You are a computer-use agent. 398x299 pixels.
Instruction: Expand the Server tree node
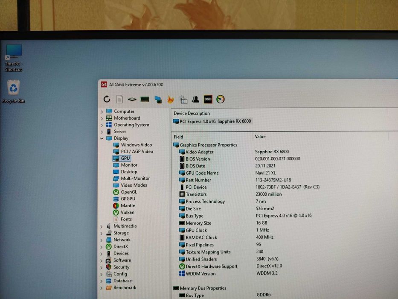pyautogui.click(x=102, y=132)
